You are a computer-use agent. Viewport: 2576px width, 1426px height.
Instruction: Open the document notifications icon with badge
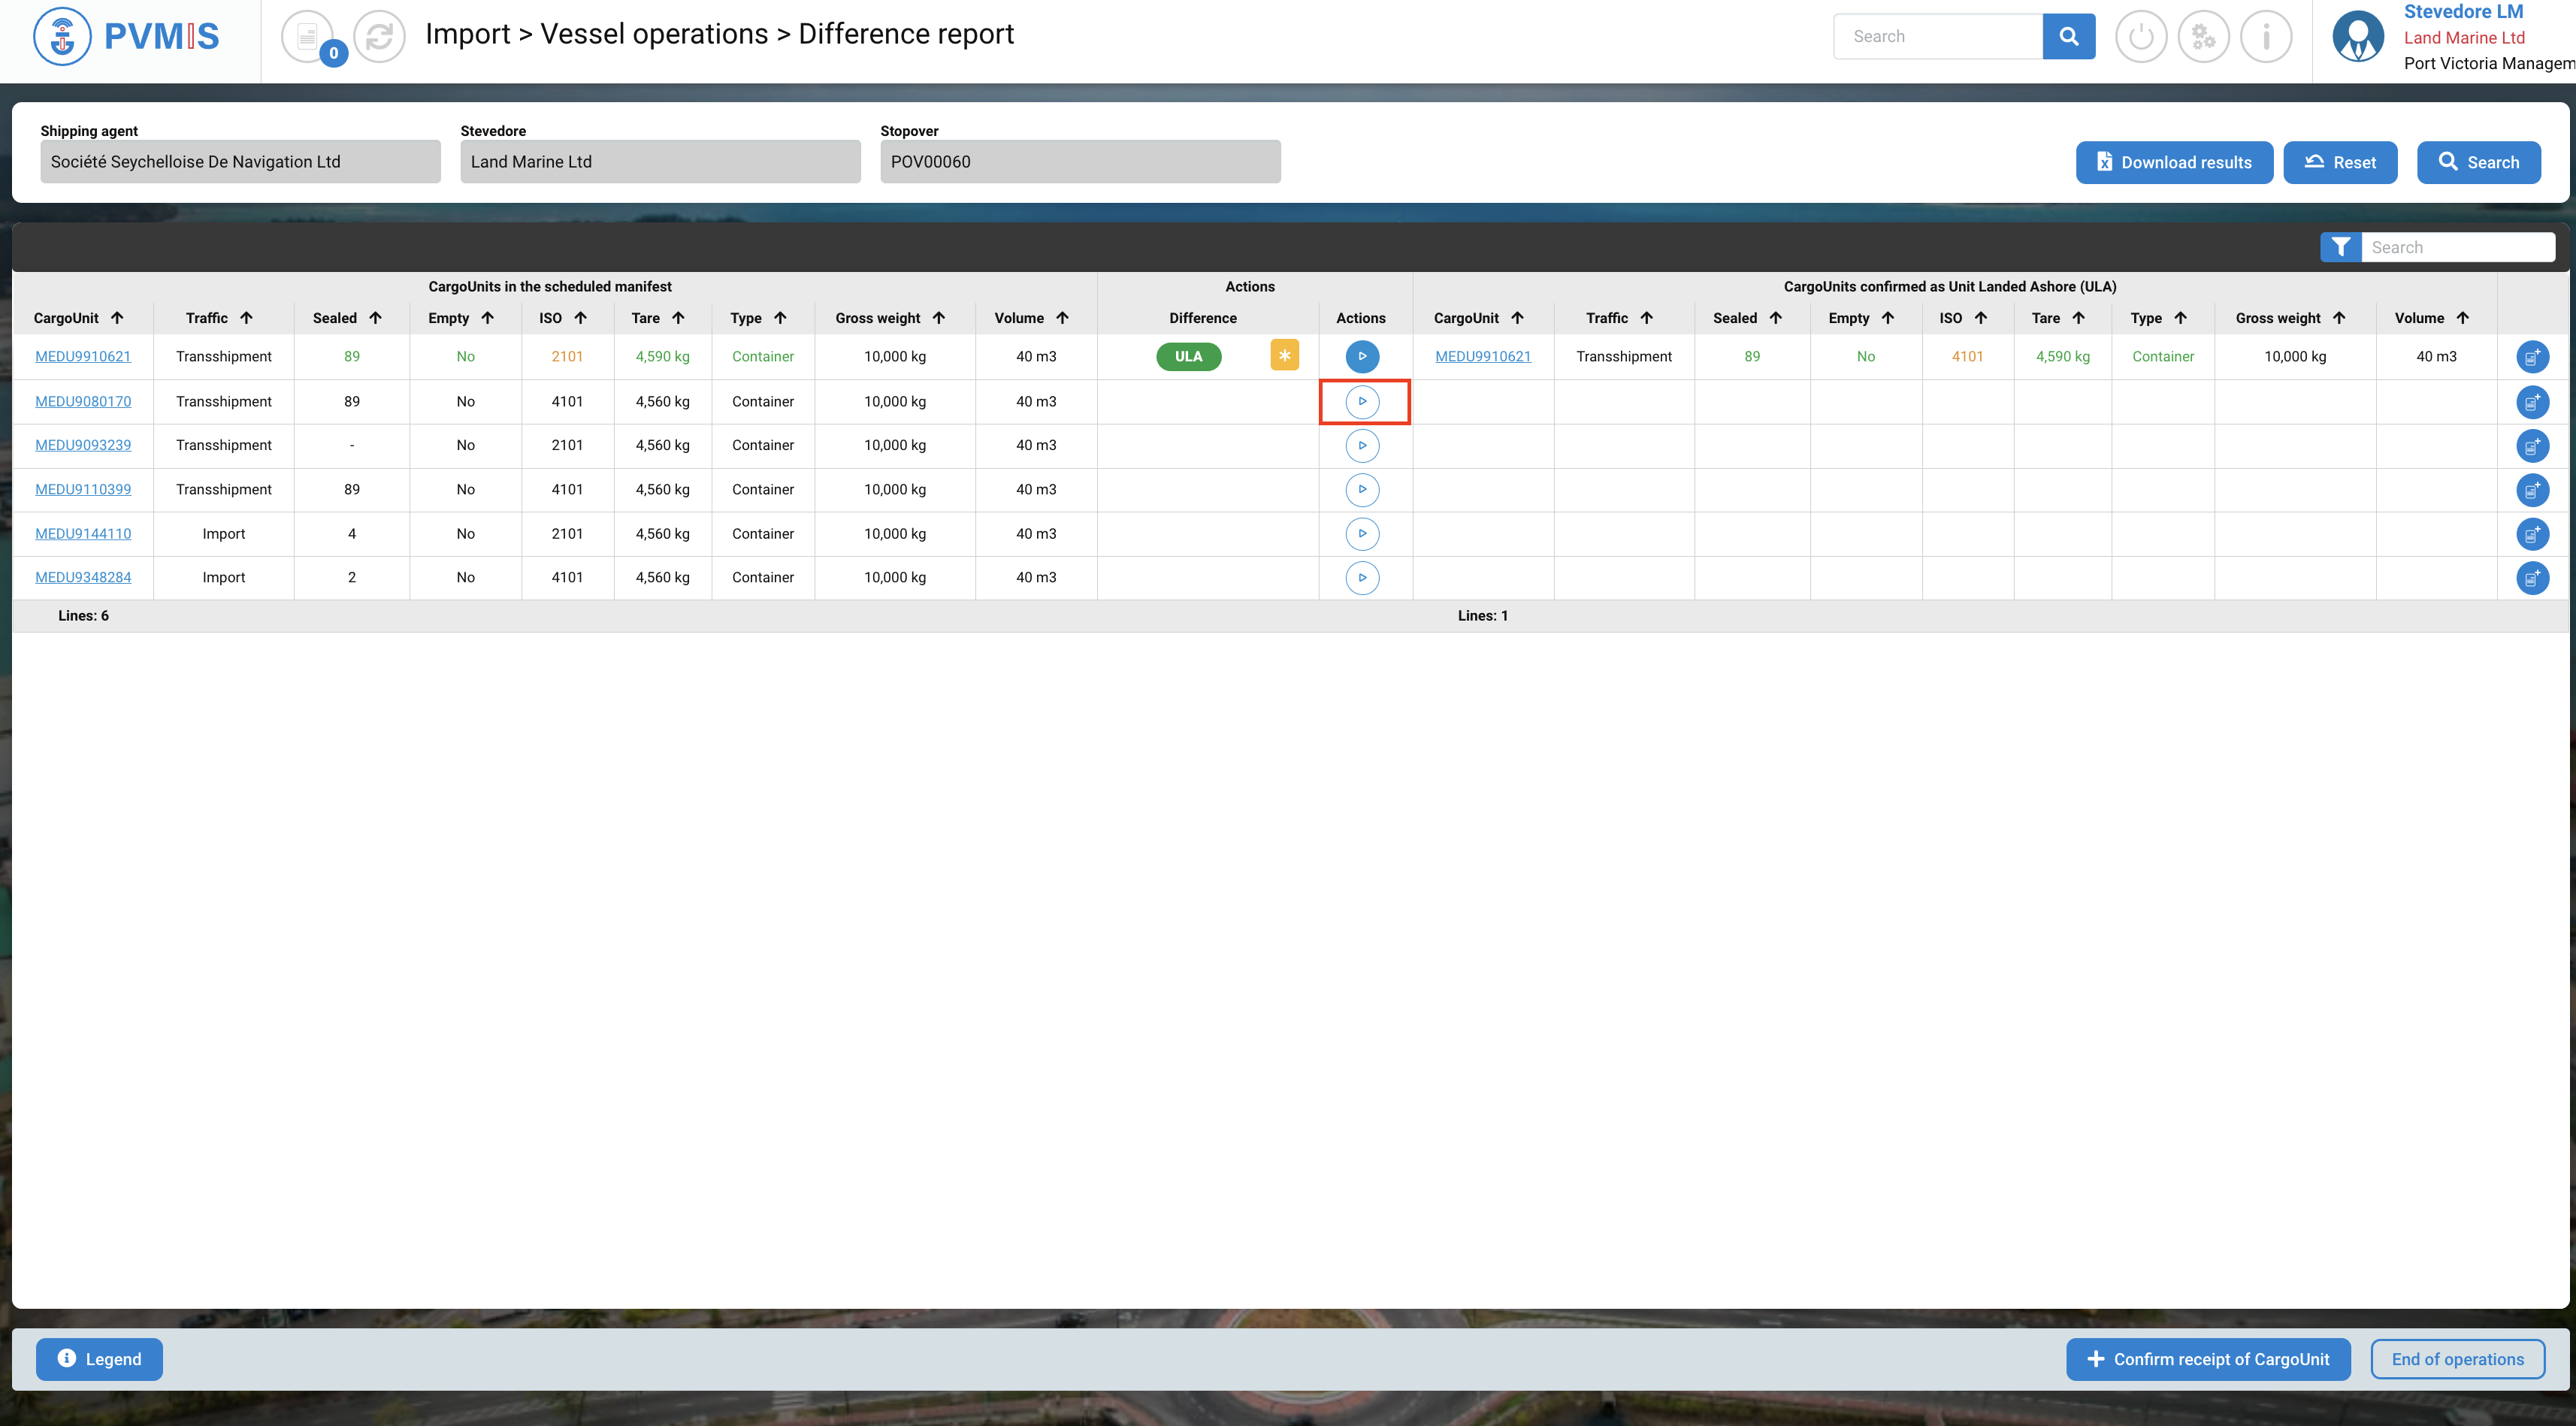tap(309, 37)
